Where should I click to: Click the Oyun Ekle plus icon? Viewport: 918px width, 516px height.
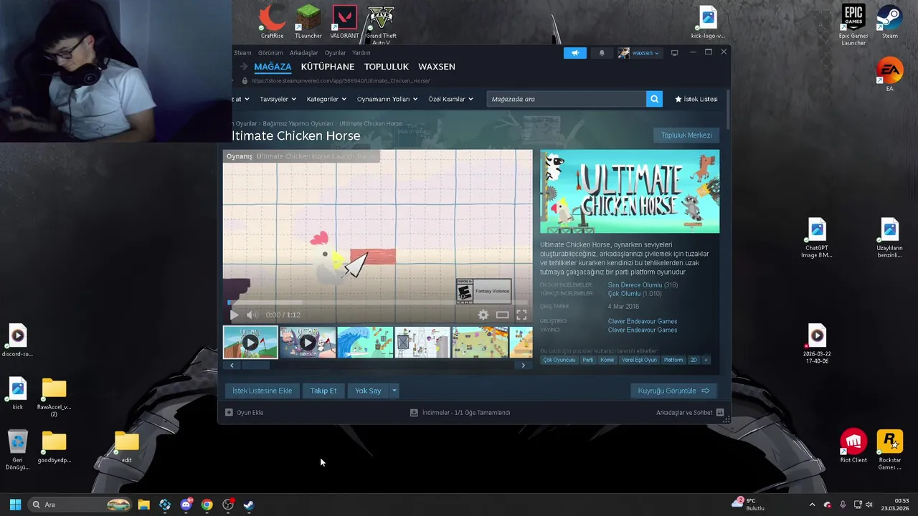pos(229,413)
